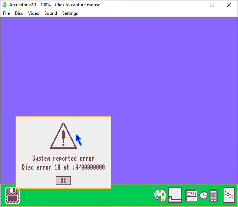The image size is (238, 207).
Task: Minimize the Arculator window
Action: [x=195, y=5]
